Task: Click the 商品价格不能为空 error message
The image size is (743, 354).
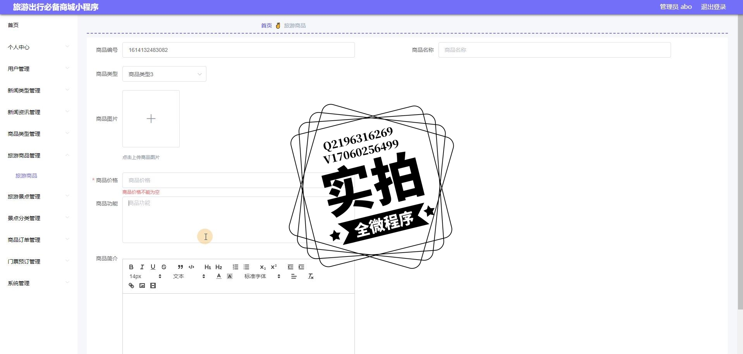Action: (x=141, y=192)
